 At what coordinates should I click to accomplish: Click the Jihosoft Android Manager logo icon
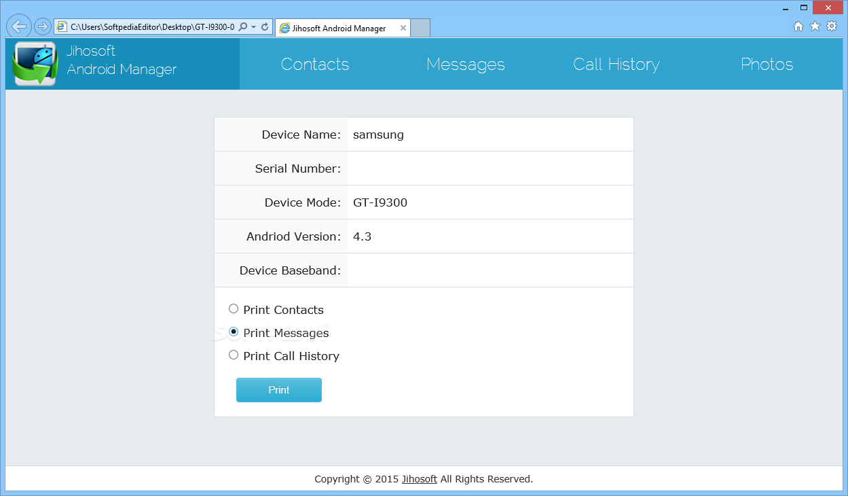click(x=35, y=64)
